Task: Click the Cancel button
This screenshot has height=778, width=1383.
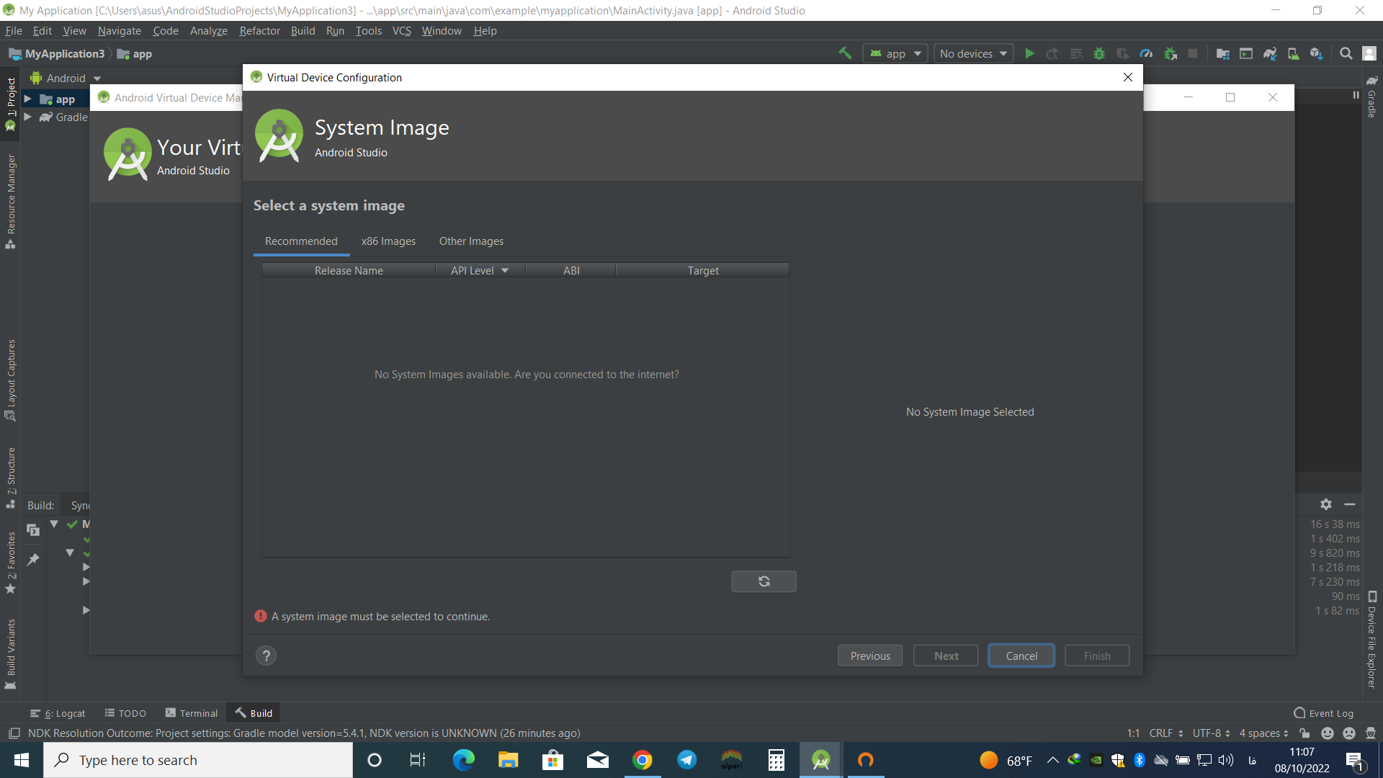Action: point(1021,656)
